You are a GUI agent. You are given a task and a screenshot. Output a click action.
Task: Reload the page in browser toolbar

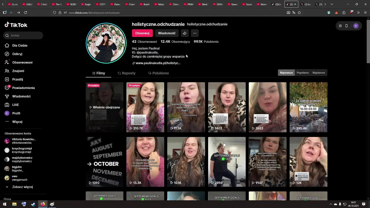tap(25, 12)
